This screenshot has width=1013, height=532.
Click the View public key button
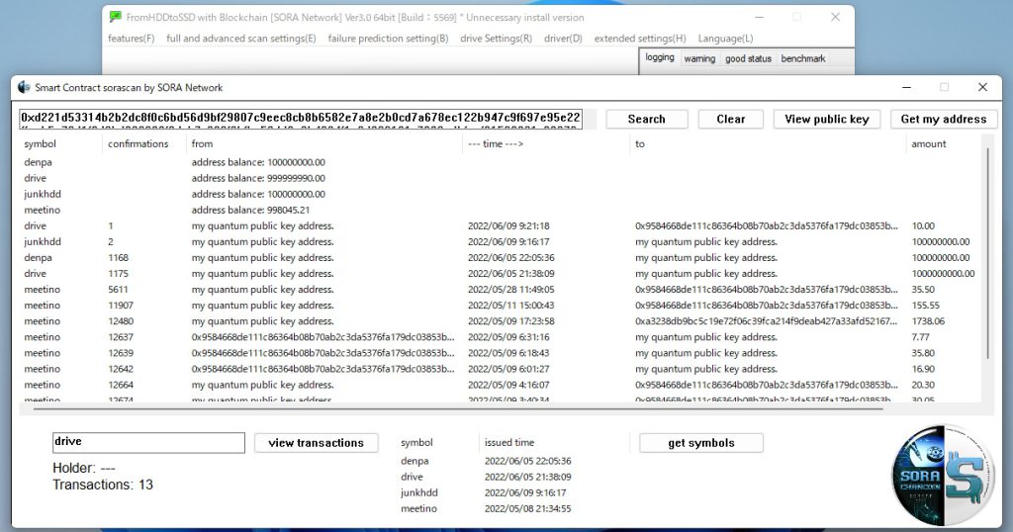pos(827,119)
